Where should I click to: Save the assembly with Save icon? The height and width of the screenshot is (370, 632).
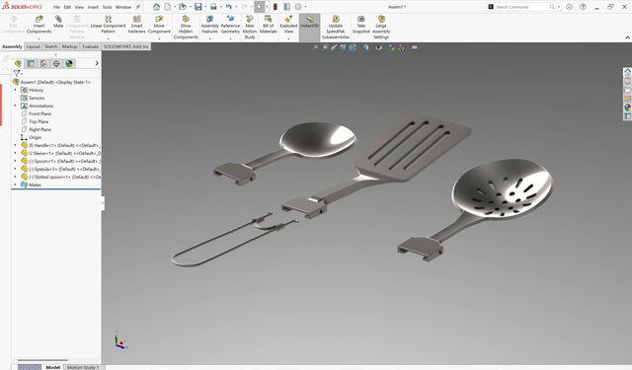[197, 7]
